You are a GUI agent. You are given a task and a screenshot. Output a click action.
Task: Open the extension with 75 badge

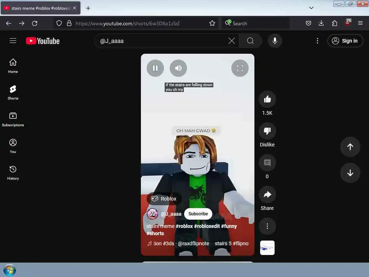tap(348, 23)
